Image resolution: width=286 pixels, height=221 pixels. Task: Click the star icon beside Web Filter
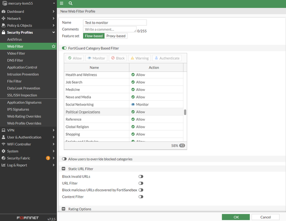pyautogui.click(x=53, y=46)
